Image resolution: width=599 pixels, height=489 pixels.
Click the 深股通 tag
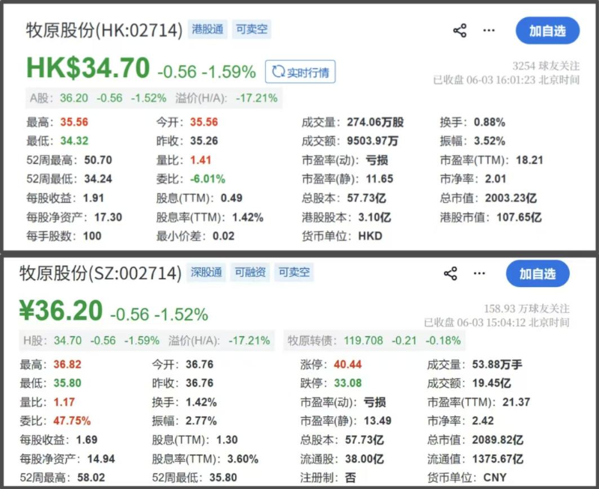point(207,273)
